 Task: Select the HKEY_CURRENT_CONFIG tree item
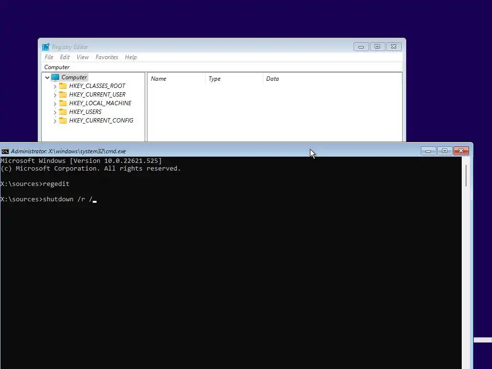(101, 121)
